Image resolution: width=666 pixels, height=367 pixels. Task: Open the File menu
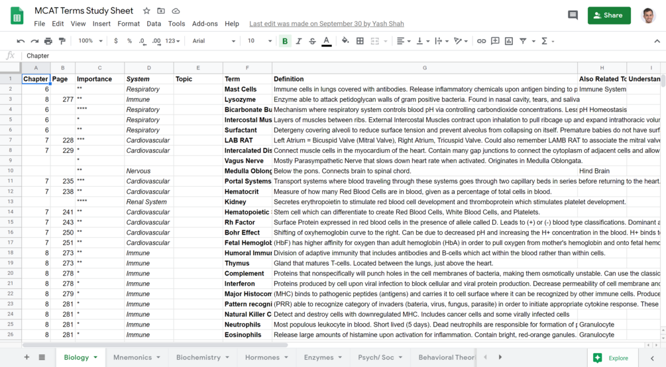point(40,24)
